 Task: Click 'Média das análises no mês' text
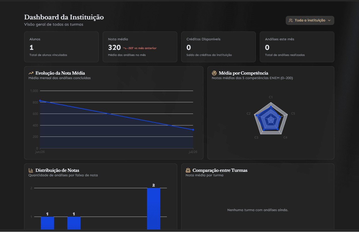click(x=127, y=55)
